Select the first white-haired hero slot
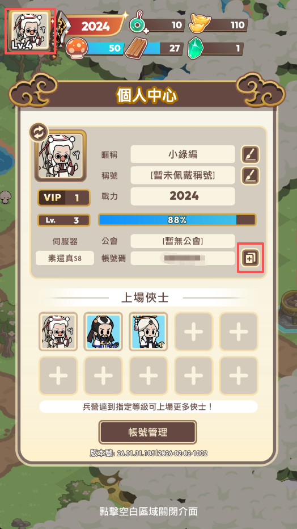Image resolution: width=297 pixels, height=529 pixels. 58,331
